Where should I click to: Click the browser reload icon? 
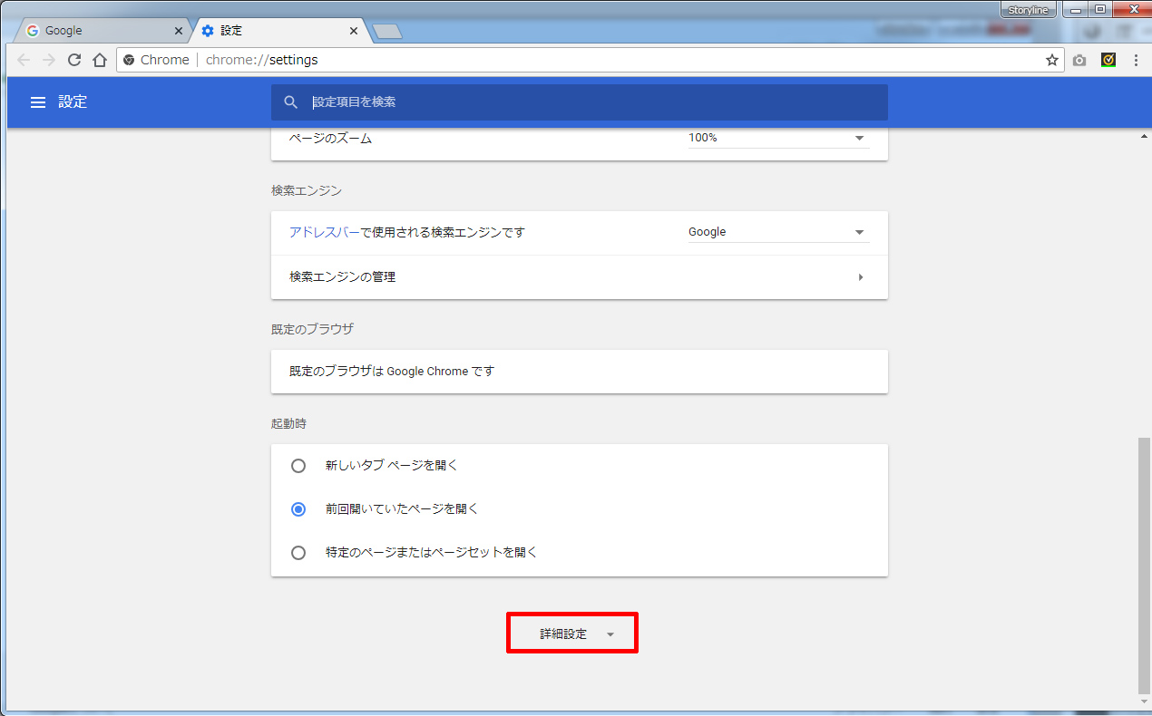[74, 60]
